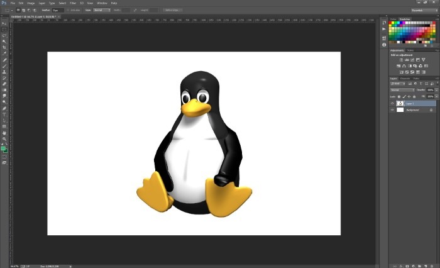Open the Style dropdown in options bar
The image size is (440, 268).
(x=102, y=10)
